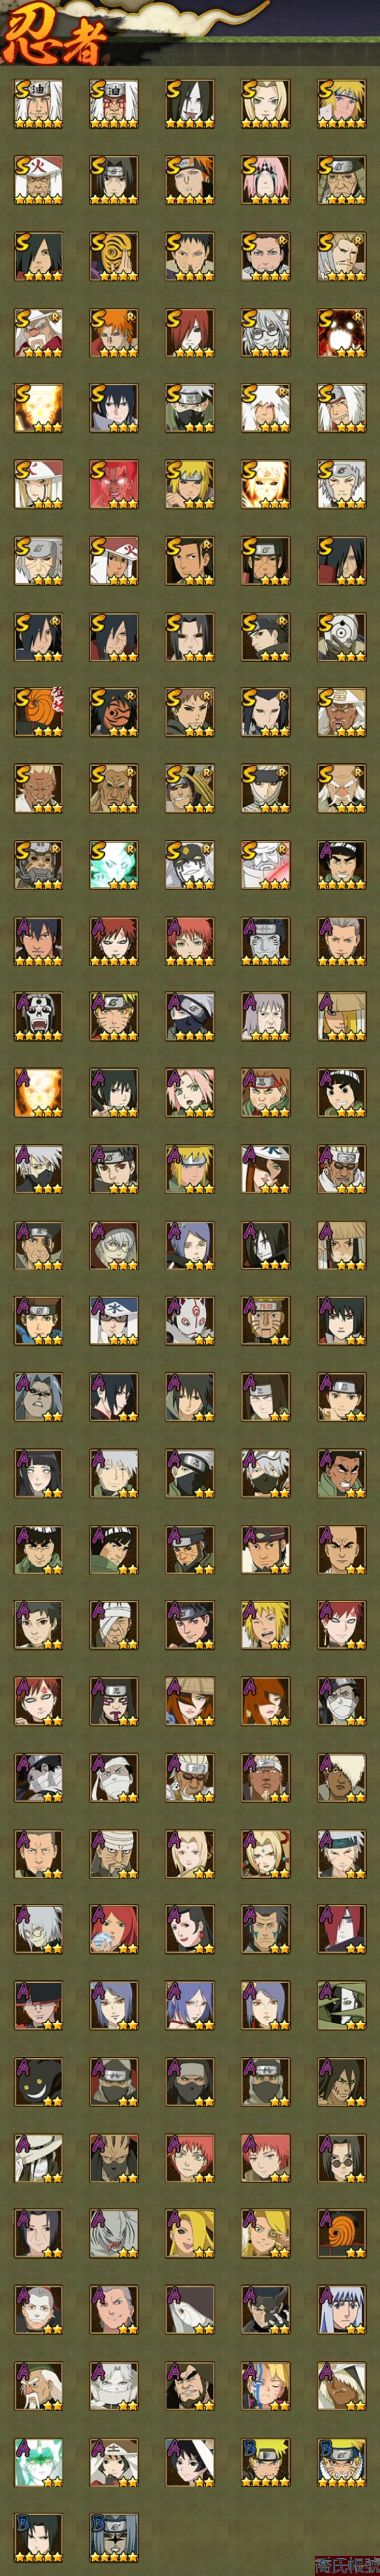Open S-rank Sage Kabuto with glasses
Viewport: 380px width, 2576px height.
tap(266, 332)
